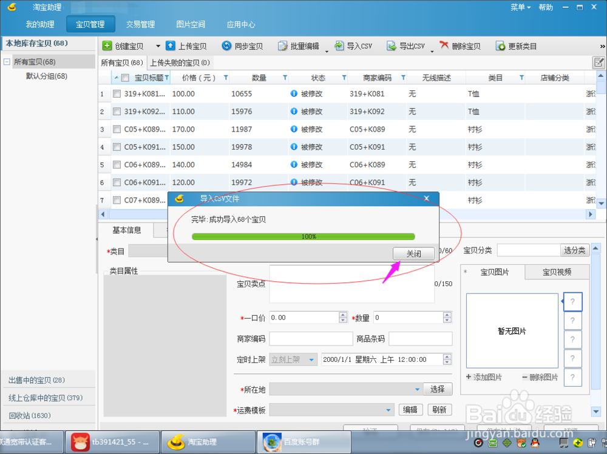Switch to 图片空间 tab
This screenshot has width=607, height=454.
[x=191, y=24]
